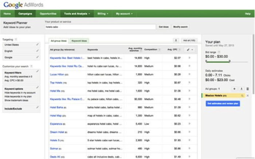Open the help tooltip next to Bid range
The image size is (255, 159).
(219, 52)
